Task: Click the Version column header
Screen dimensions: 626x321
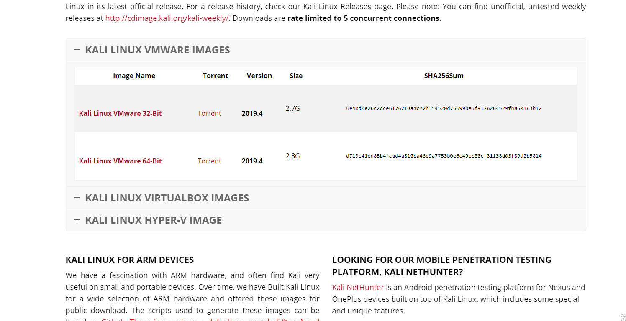Action: pyautogui.click(x=259, y=76)
